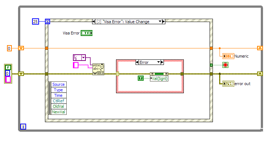Select the Time event data item
The image size is (277, 146).
point(59,95)
